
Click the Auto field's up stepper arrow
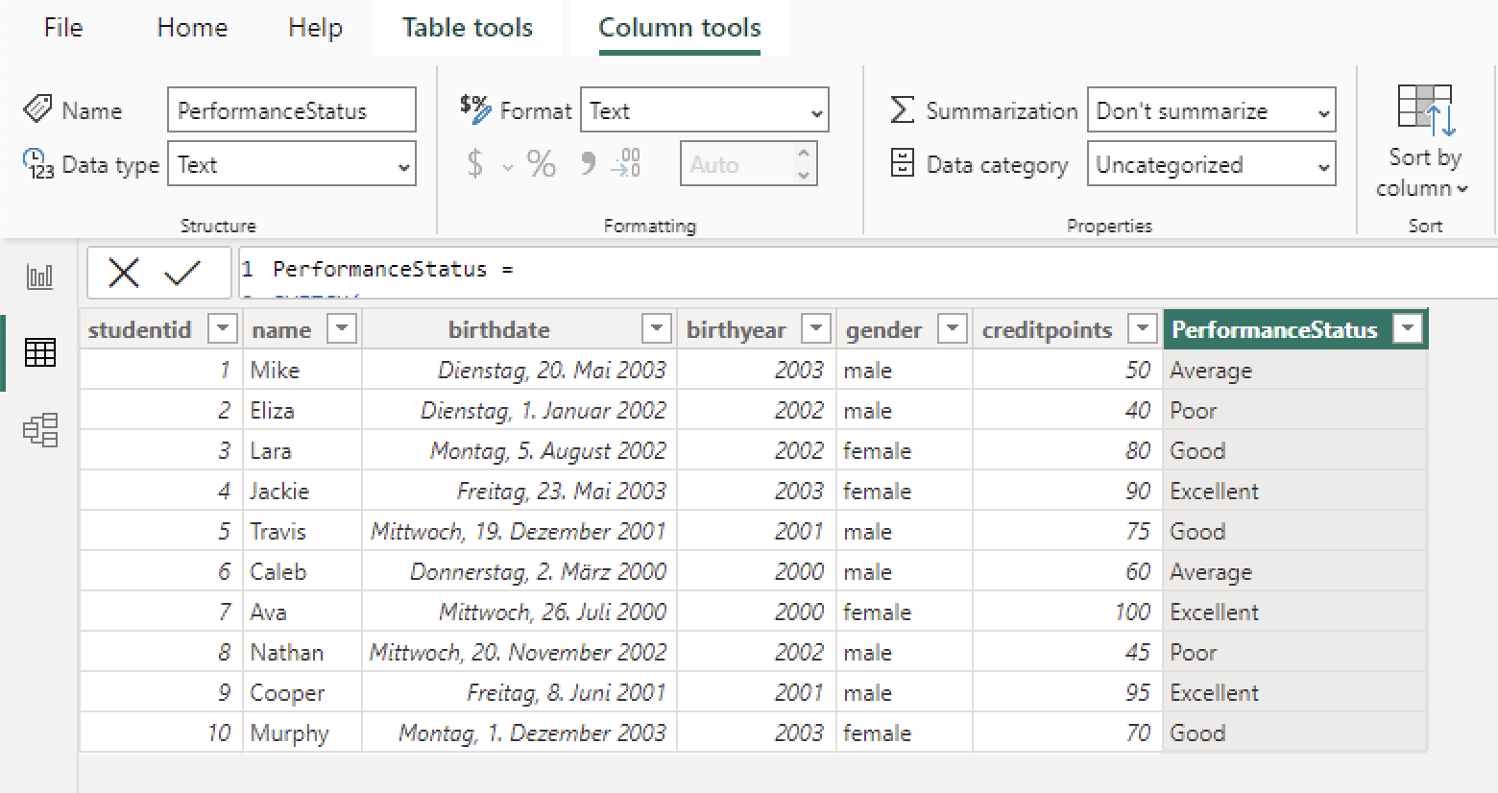[802, 154]
